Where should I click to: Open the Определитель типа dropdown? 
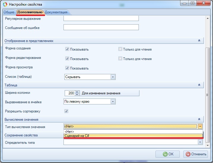200,142
